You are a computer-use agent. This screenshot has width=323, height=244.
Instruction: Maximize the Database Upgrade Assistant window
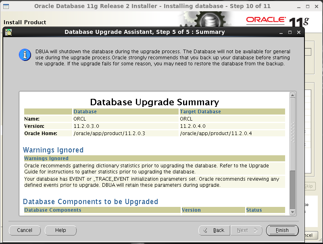(x=290, y=32)
